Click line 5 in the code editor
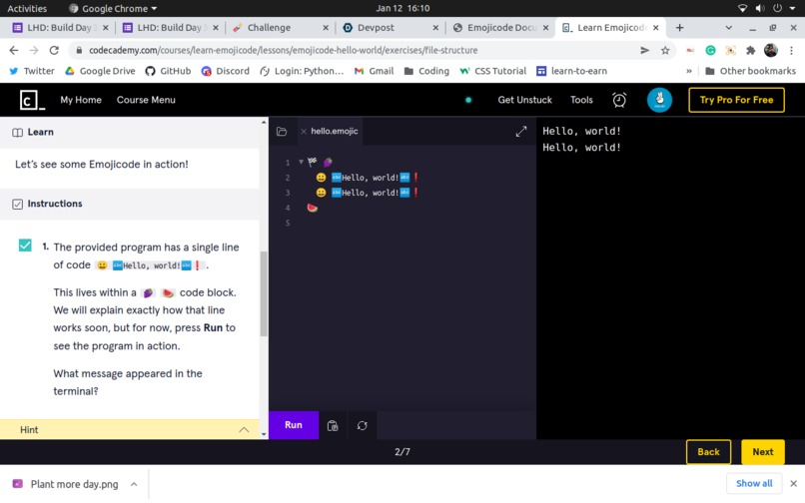Viewport: 805px width, 503px height. point(401,223)
